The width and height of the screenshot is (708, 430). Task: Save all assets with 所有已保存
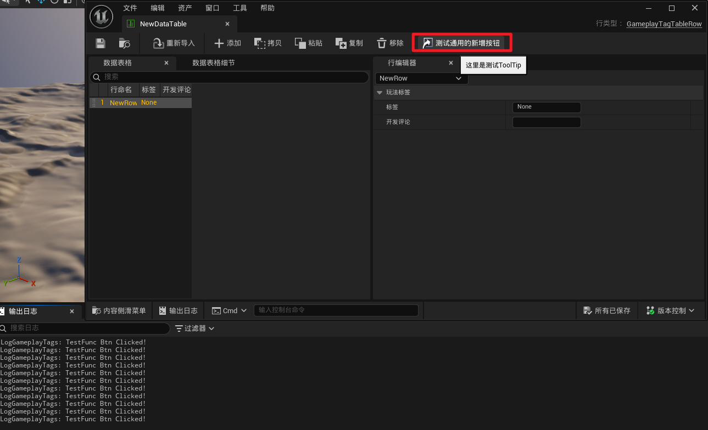606,310
